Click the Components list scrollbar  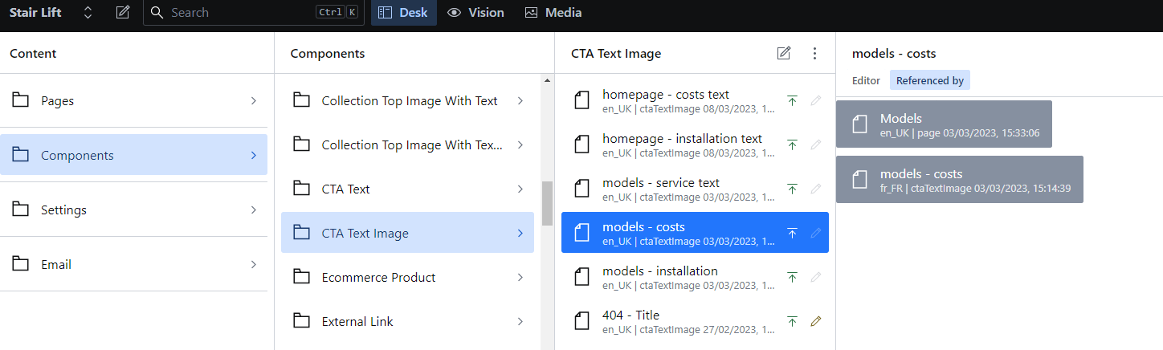[548, 205]
